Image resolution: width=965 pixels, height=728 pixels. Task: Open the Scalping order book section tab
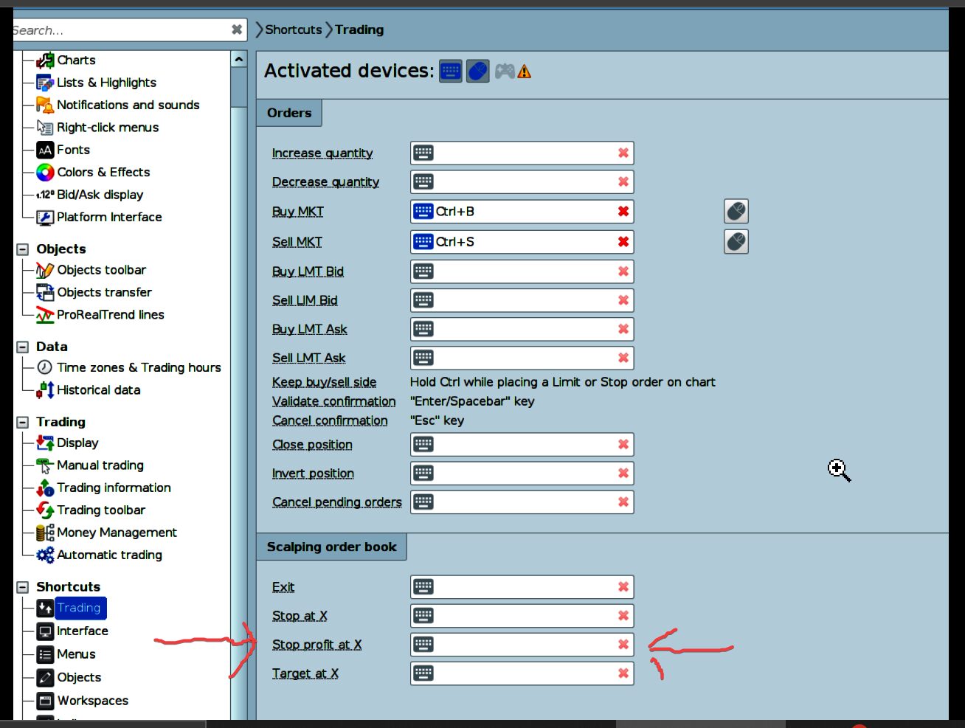coord(332,547)
